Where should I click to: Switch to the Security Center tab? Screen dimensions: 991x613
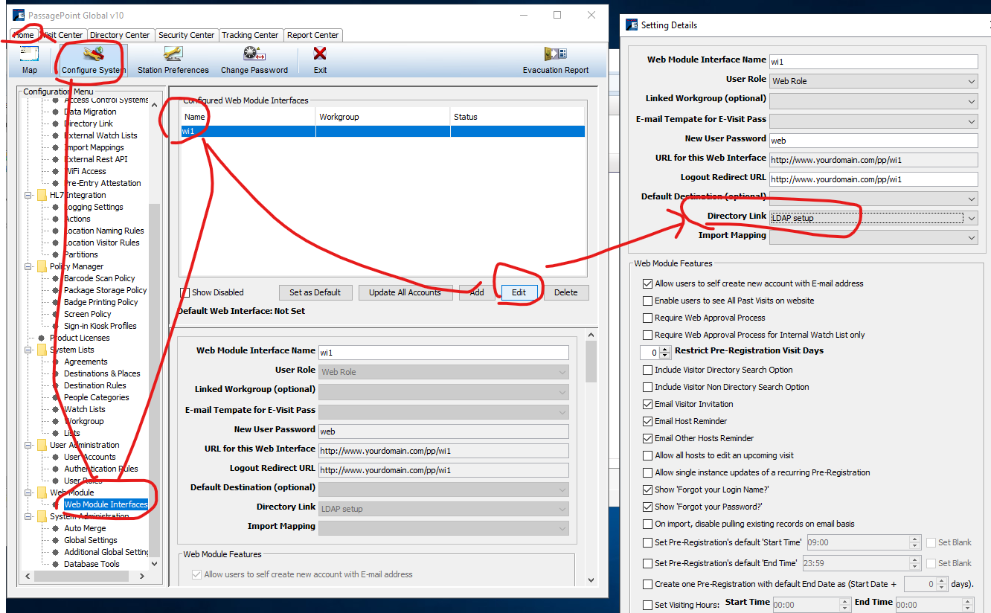187,35
